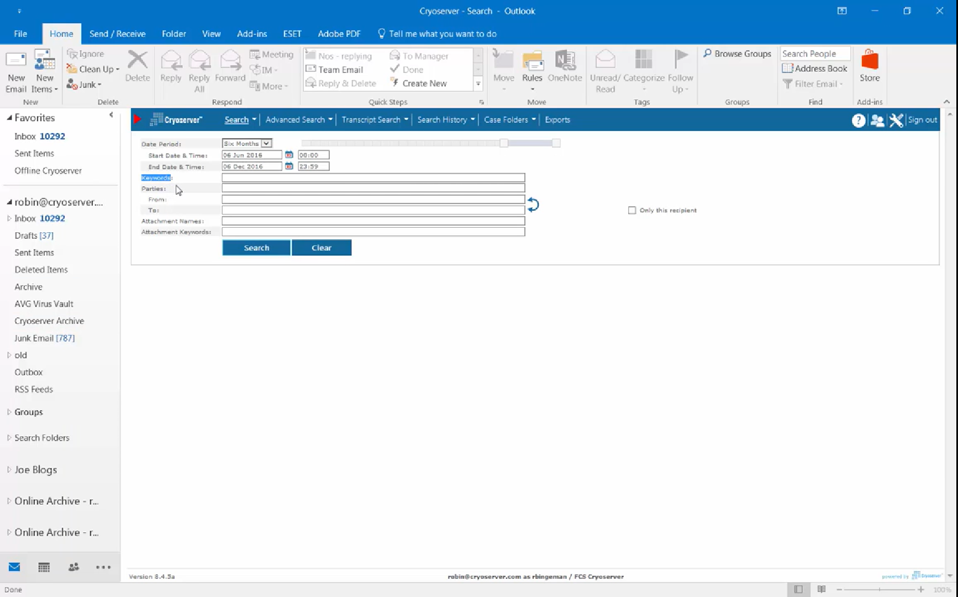The image size is (958, 597).
Task: Open the File tab
Action: click(20, 34)
